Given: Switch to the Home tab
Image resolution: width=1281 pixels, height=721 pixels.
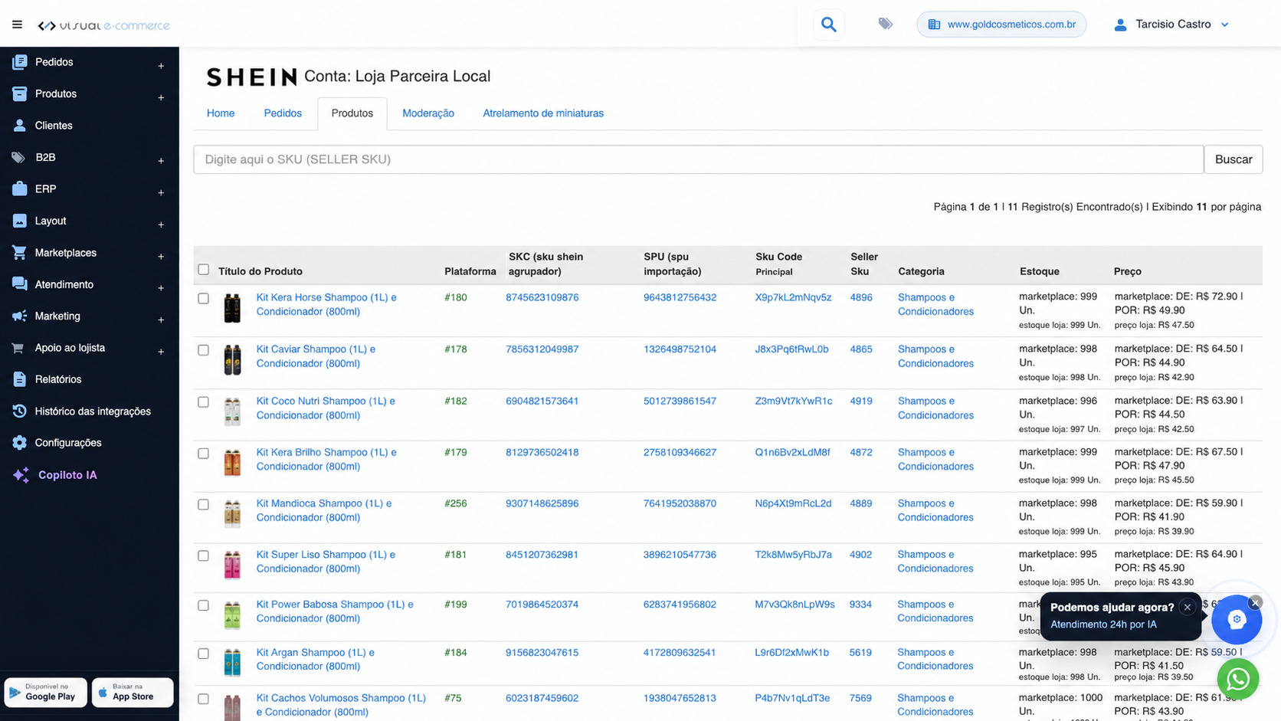Looking at the screenshot, I should 221,113.
